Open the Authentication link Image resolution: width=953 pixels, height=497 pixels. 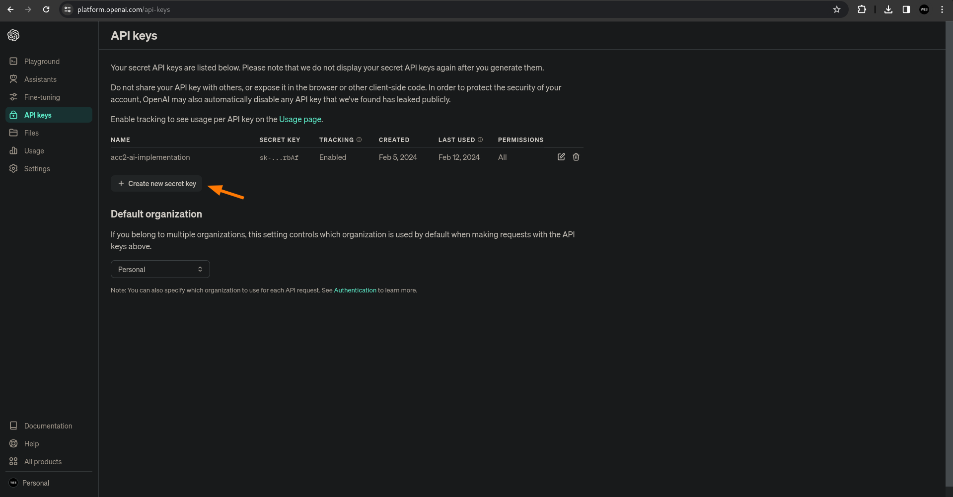click(x=355, y=290)
